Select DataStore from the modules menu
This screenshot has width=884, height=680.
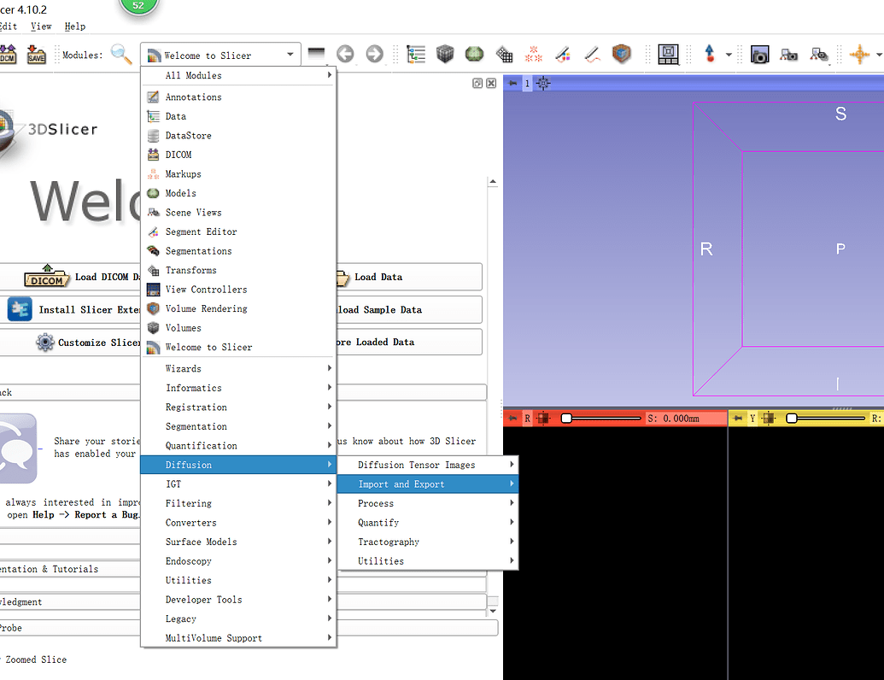[x=239, y=135]
